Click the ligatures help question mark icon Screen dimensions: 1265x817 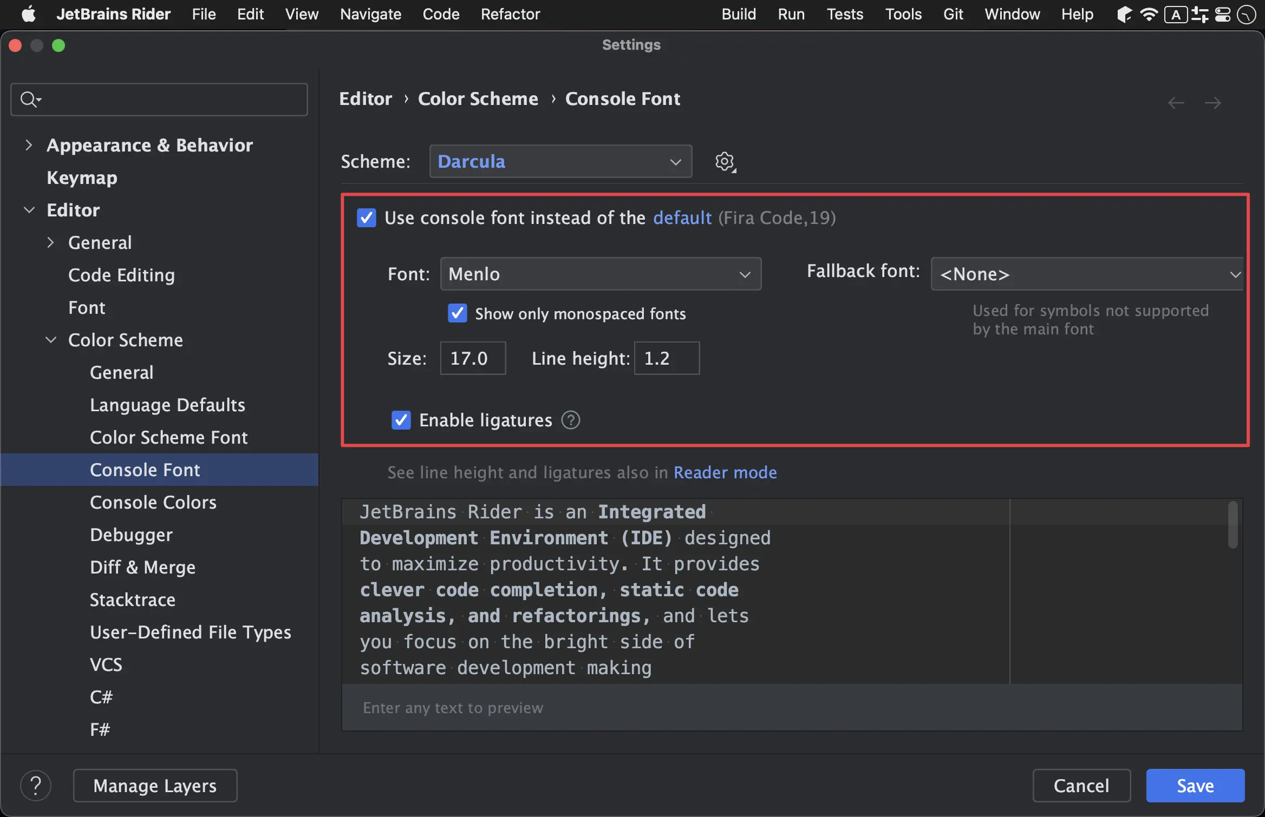pyautogui.click(x=570, y=420)
